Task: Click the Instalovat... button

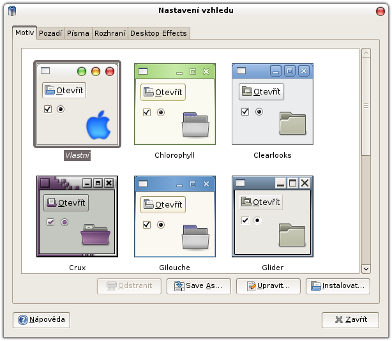Action: coord(338,286)
